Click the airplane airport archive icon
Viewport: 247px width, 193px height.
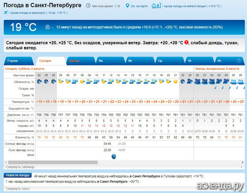click(x=6, y=12)
